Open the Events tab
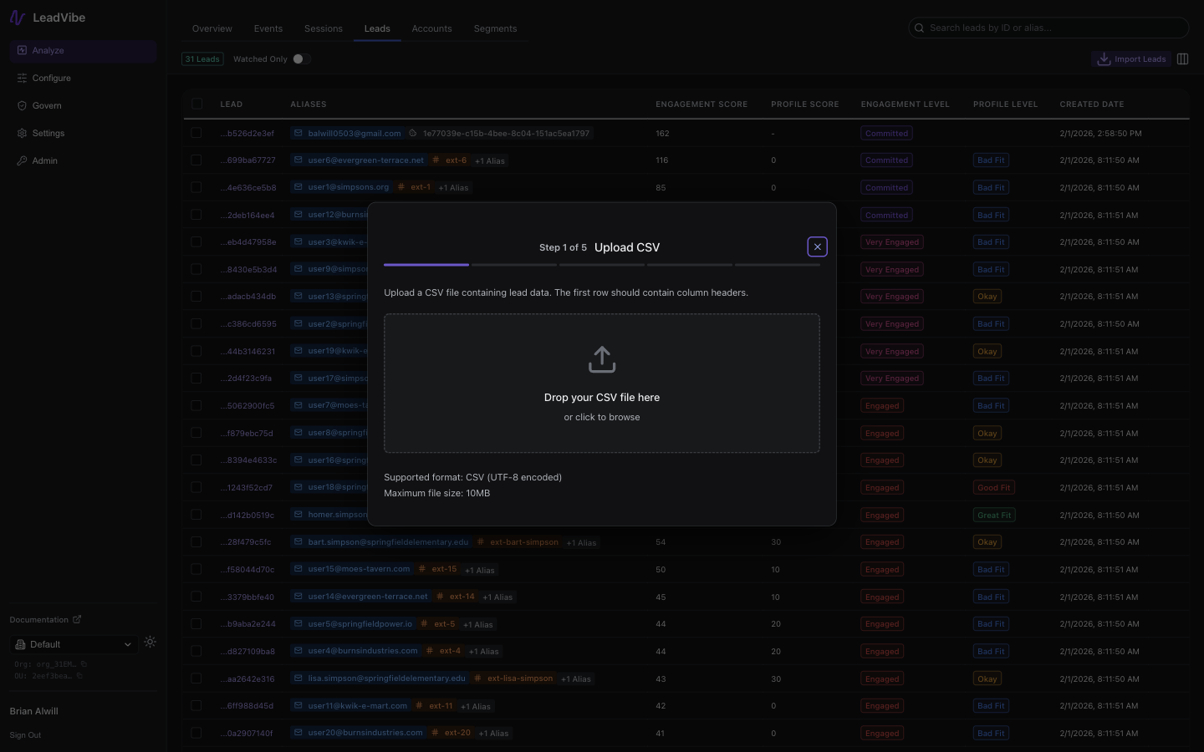The image size is (1204, 752). (x=268, y=28)
